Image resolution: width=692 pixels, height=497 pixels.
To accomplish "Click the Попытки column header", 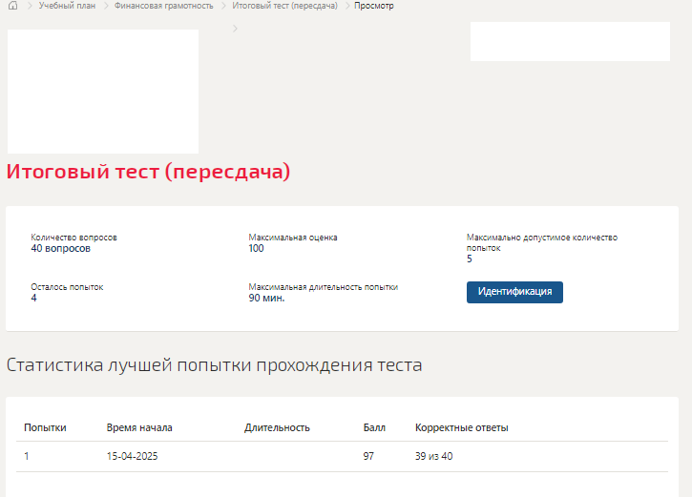I will click(x=45, y=427).
